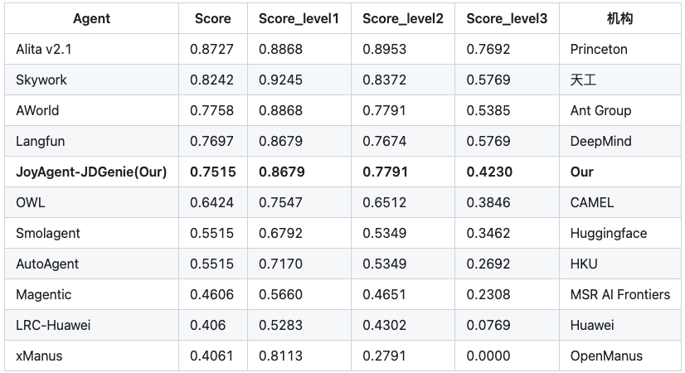Select the OWL agent name

coord(31,202)
